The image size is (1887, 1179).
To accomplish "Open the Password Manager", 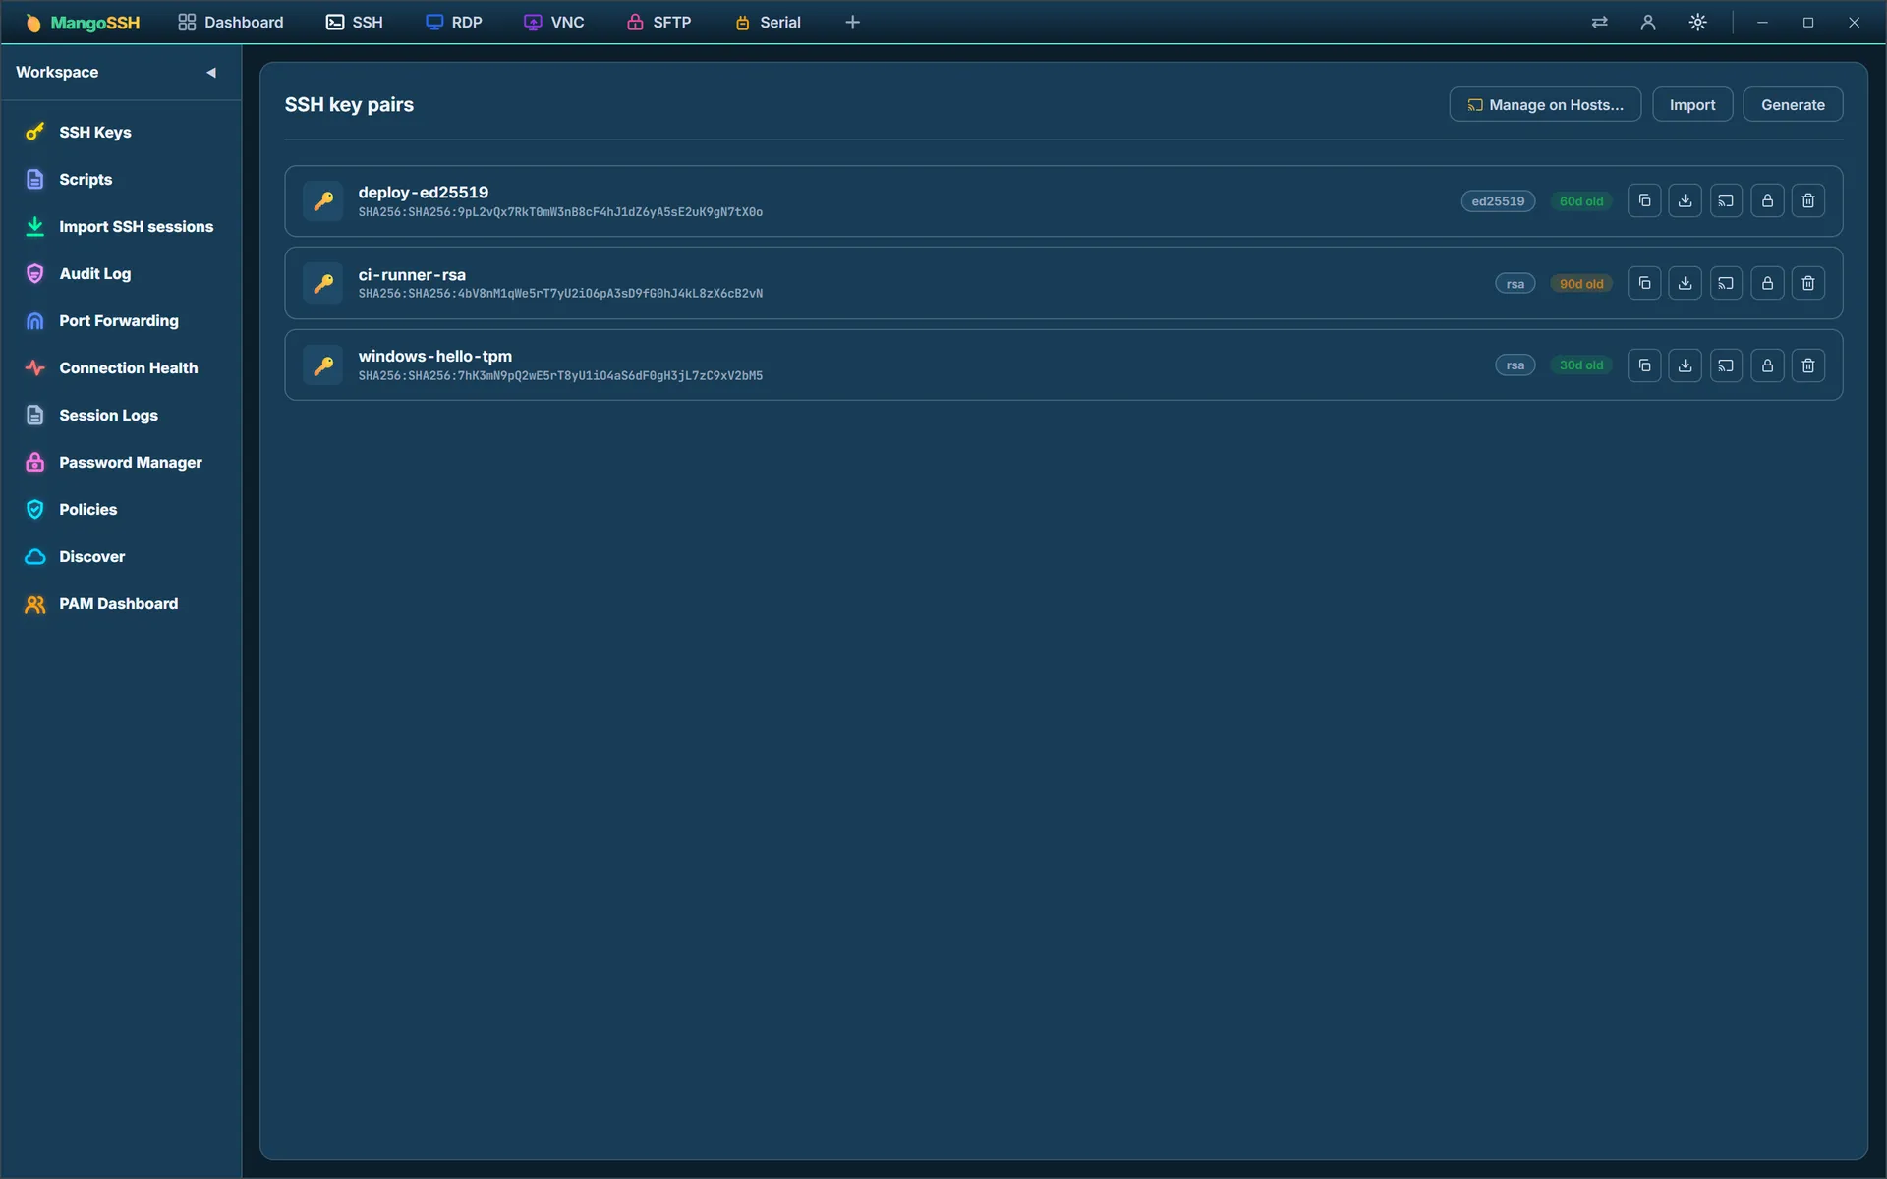I will pos(121,462).
